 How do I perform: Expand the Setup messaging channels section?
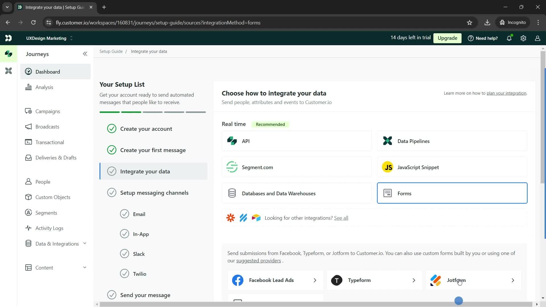(x=154, y=192)
